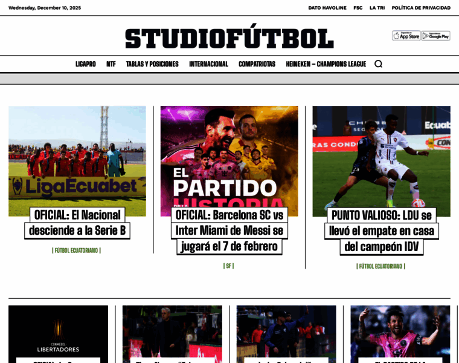Select the date Wednesday, December 10, 2025
The width and height of the screenshot is (459, 363).
45,8
